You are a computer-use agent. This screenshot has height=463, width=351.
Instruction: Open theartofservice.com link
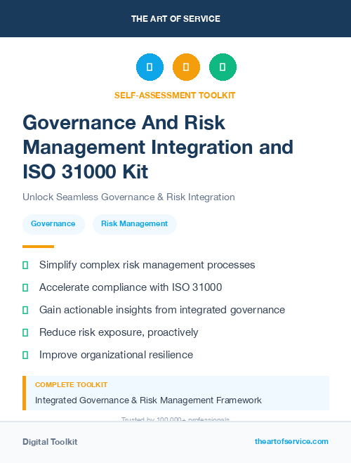291,441
